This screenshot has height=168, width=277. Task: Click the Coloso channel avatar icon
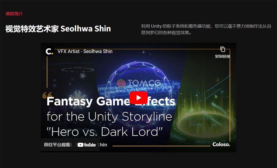coord(49,51)
